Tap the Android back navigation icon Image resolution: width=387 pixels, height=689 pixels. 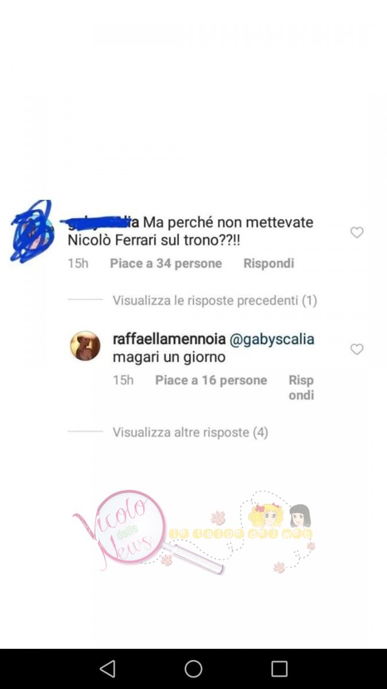point(107,669)
